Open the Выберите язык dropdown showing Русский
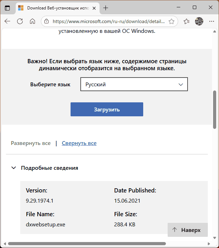This screenshot has height=248, width=219. (134, 84)
